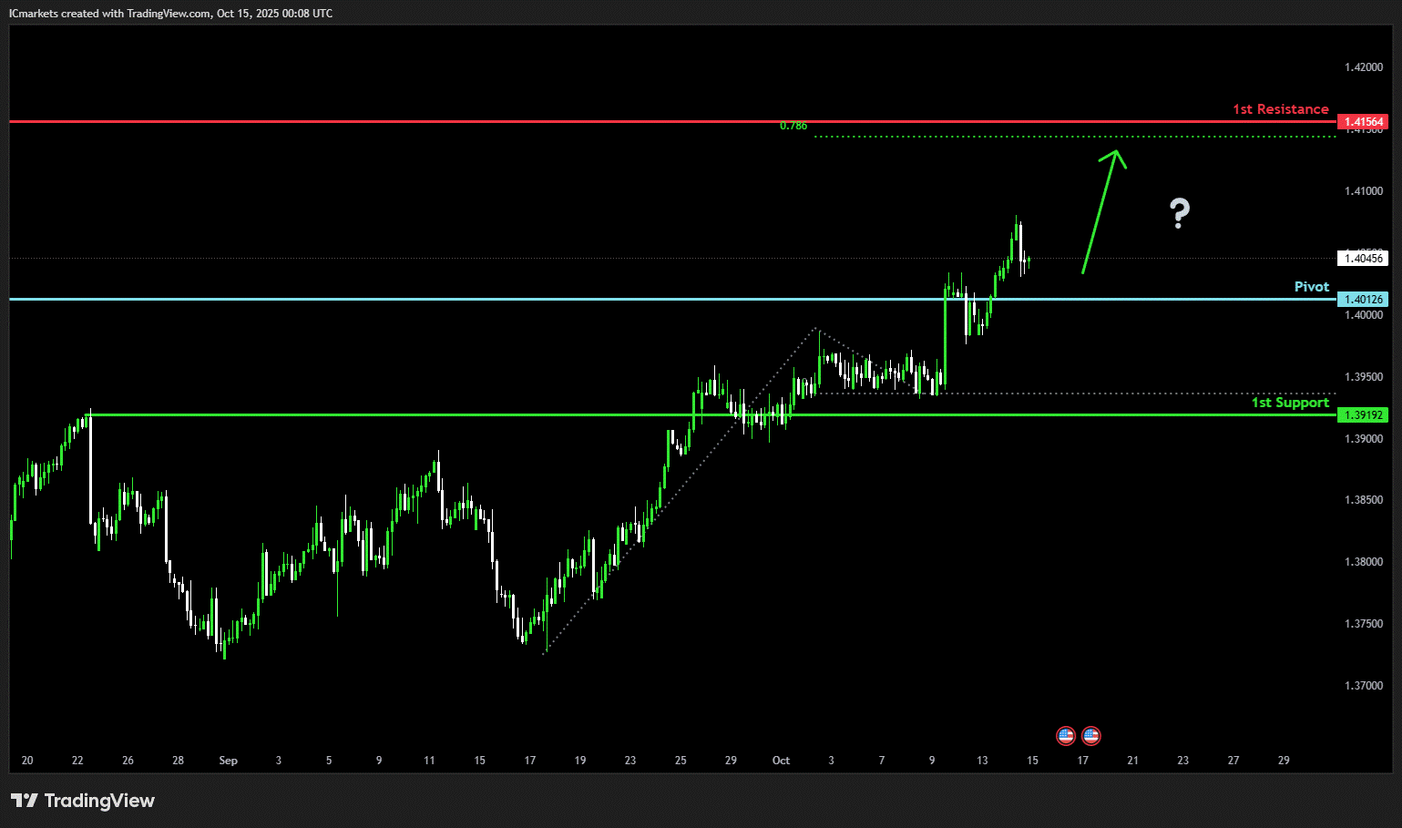The height and width of the screenshot is (828, 1402).
Task: Click the 1.42000 price axis label
Action: (x=1363, y=67)
